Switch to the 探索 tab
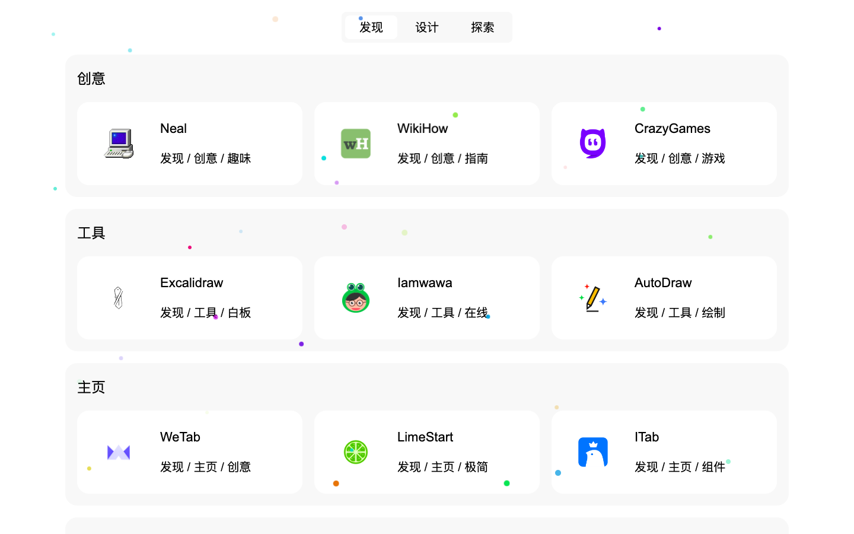854x534 pixels. (x=483, y=27)
